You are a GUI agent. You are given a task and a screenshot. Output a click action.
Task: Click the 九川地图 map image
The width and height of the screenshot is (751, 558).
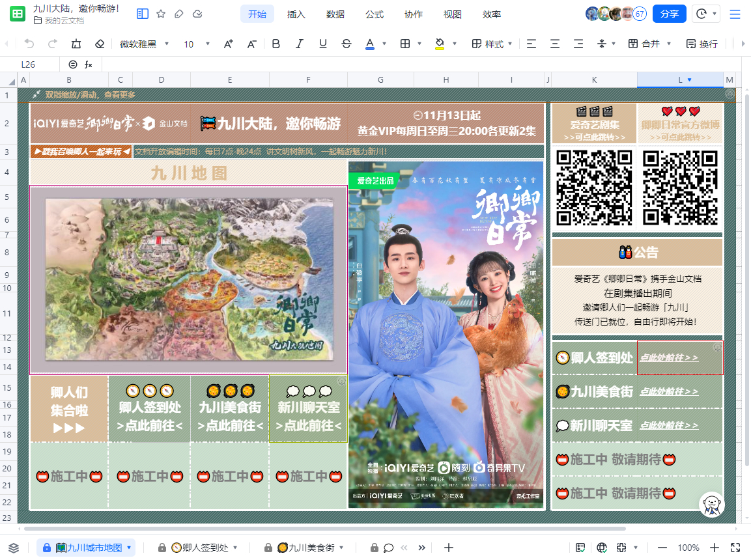click(188, 280)
